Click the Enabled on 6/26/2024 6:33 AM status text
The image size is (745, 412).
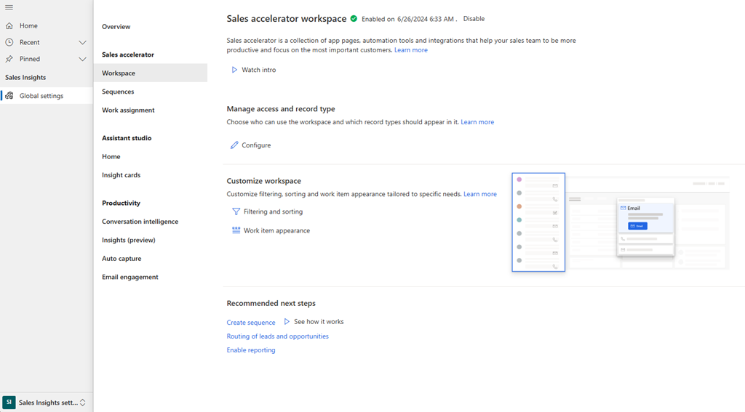407,19
